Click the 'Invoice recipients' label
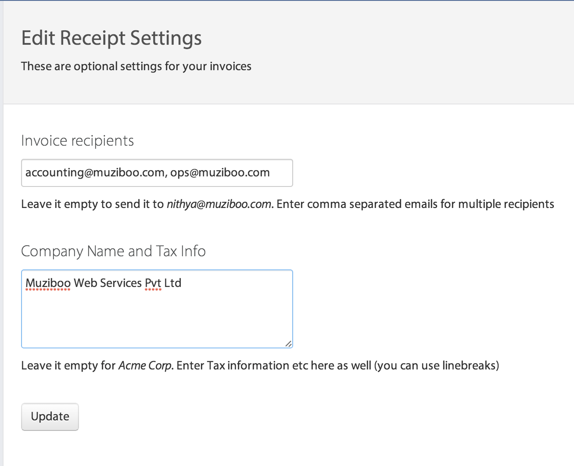The image size is (574, 466). (77, 141)
